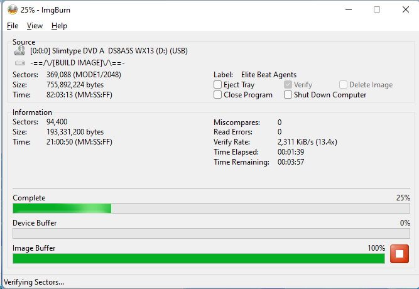Click information time 21:00:50 value
The width and height of the screenshot is (419, 289).
(x=79, y=142)
